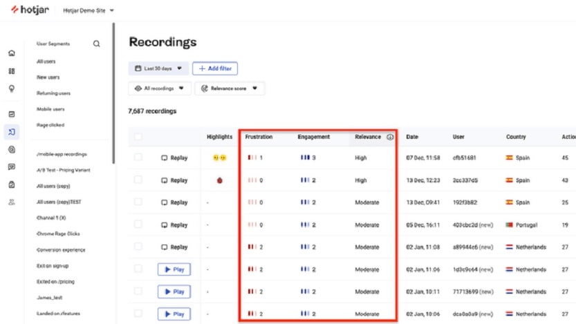Open the Feedback icon in left rail
576x324 pixels.
point(12,167)
